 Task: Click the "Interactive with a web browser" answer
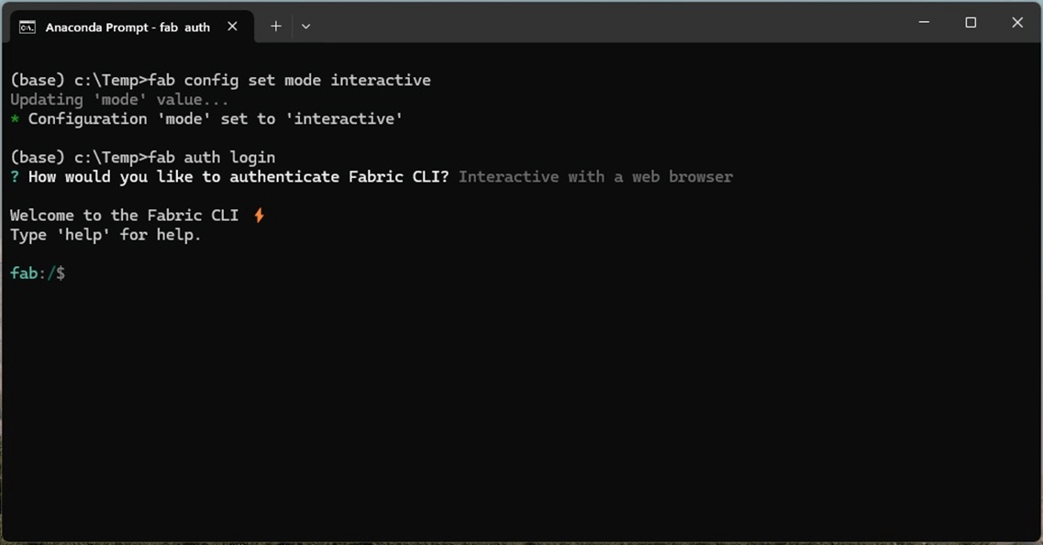tap(595, 176)
